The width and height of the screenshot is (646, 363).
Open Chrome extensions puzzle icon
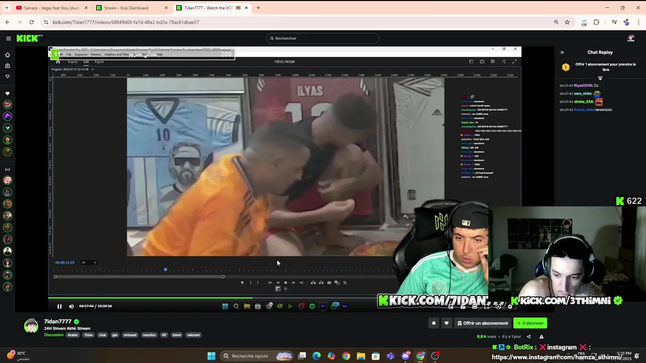[597, 22]
